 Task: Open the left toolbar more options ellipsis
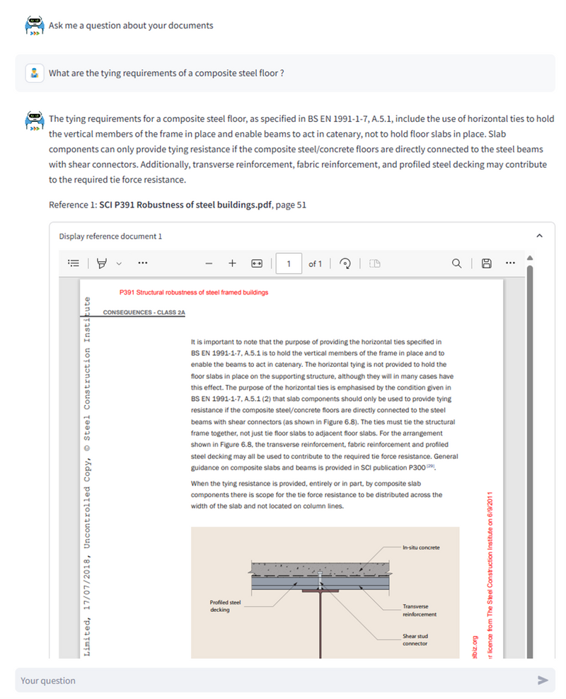coord(142,263)
